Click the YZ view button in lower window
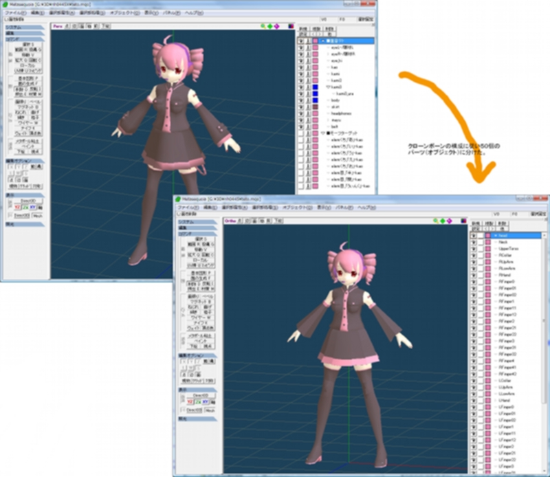 point(190,402)
